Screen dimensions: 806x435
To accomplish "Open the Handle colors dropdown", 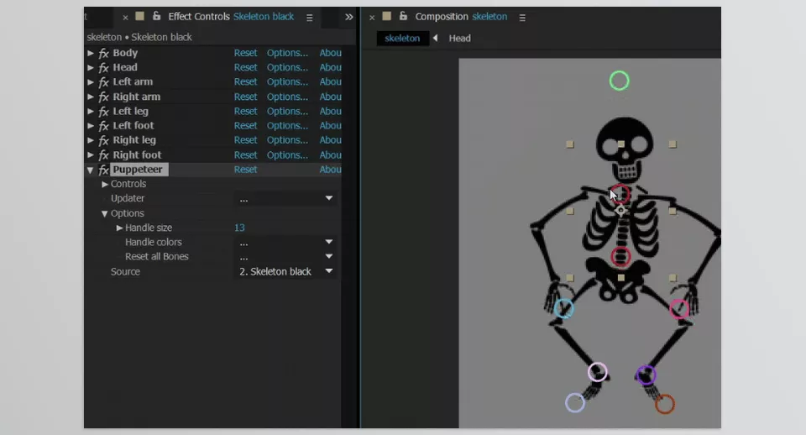I will pos(285,242).
